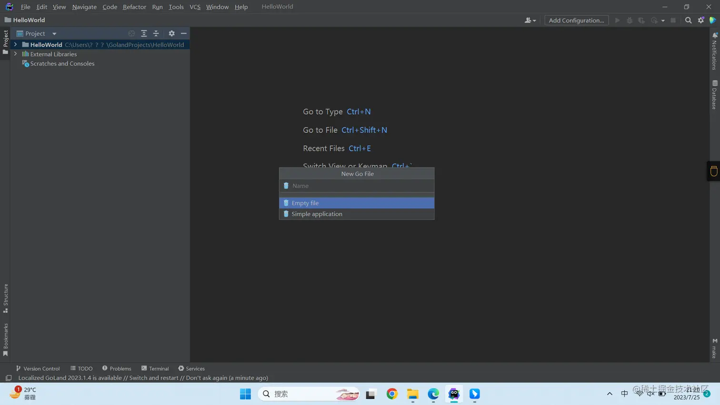This screenshot has height=405, width=720.
Task: Click the GoLand logo icon in title bar
Action: pyautogui.click(x=9, y=7)
